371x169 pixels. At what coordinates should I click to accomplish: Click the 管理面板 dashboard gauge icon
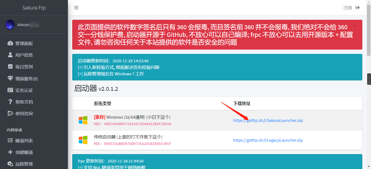coord(10,43)
